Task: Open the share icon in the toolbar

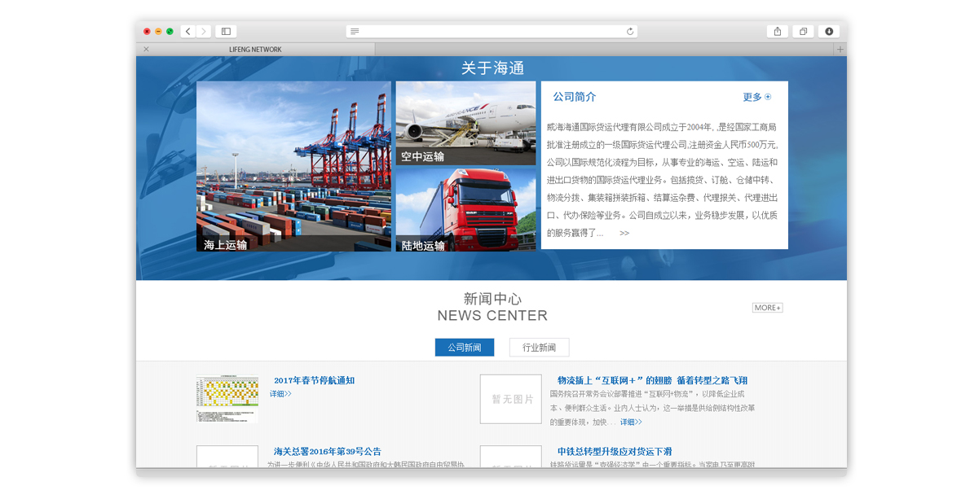Action: coord(778,32)
